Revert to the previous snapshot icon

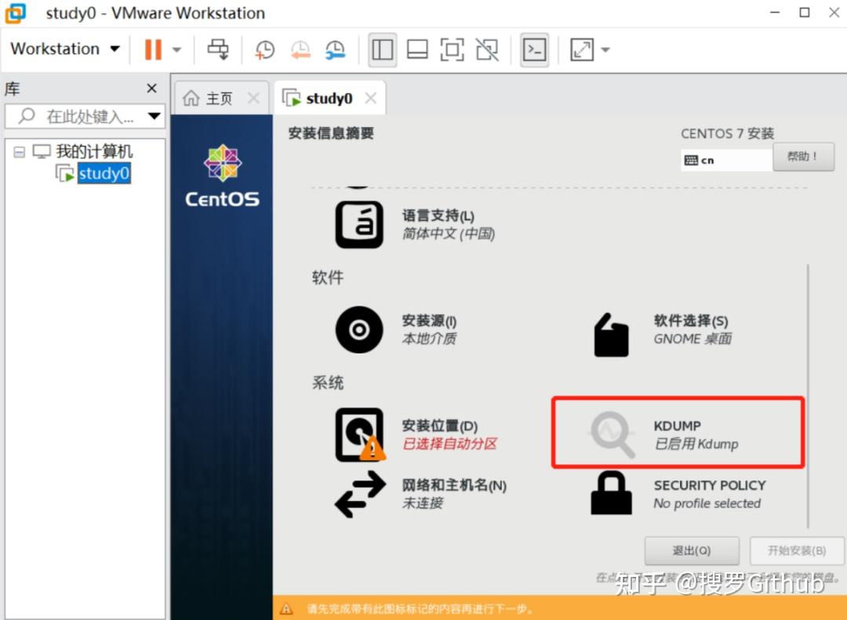coord(300,49)
